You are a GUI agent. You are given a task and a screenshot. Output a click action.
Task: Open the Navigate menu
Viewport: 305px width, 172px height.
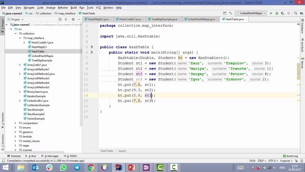pos(29,8)
